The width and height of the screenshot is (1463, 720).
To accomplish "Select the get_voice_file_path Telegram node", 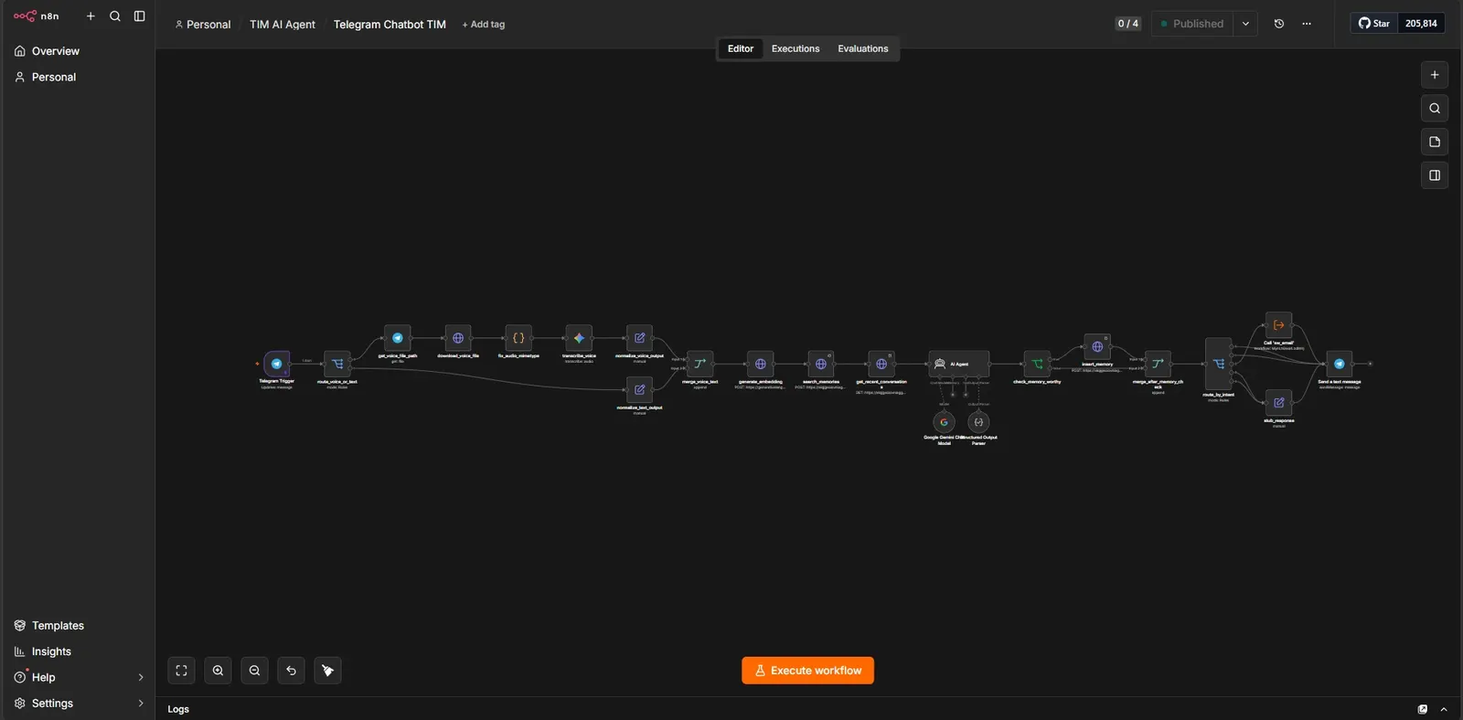I will point(398,338).
